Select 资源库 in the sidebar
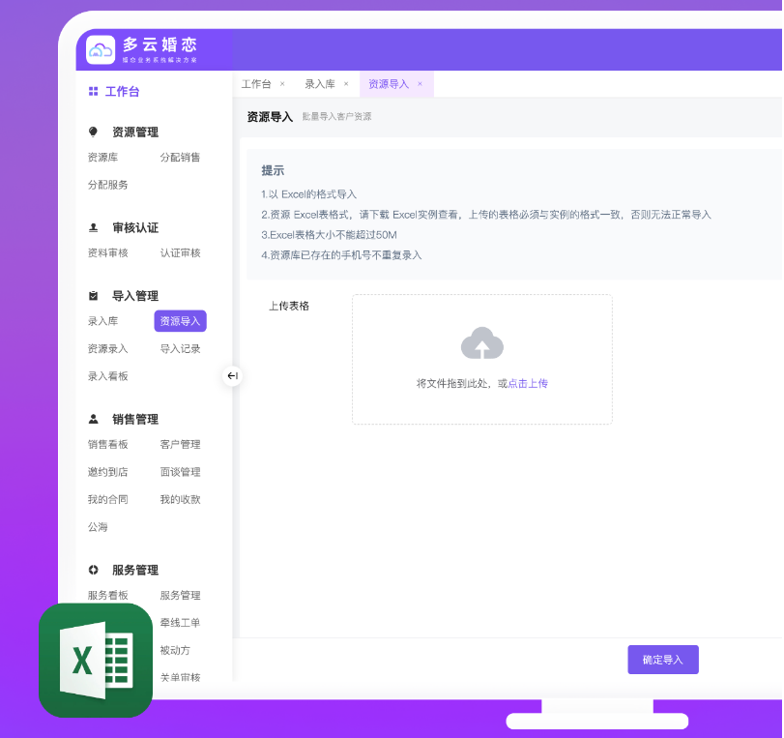784x738 pixels. (x=102, y=158)
